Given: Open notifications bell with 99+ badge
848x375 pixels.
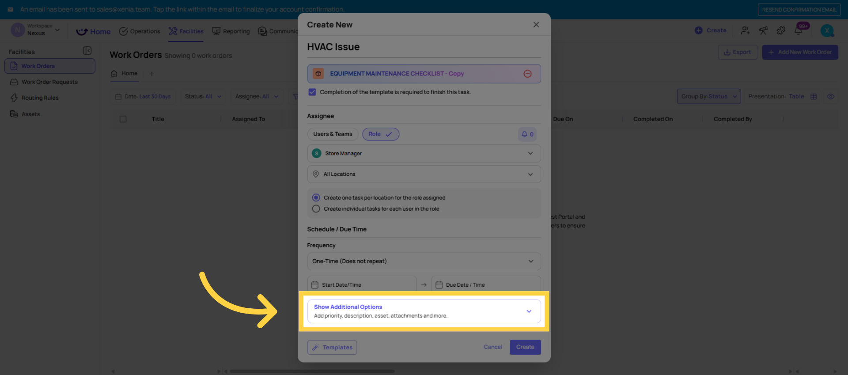Looking at the screenshot, I should 799,30.
